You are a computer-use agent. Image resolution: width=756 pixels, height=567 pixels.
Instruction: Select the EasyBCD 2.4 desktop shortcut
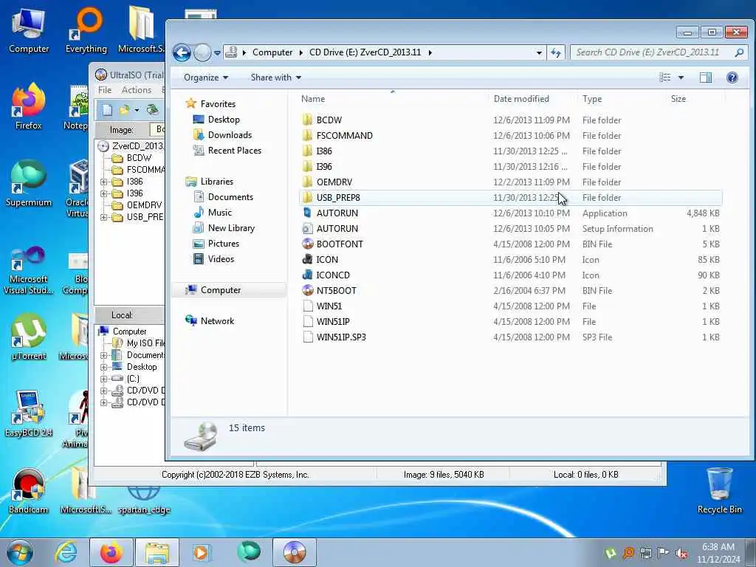pos(29,414)
